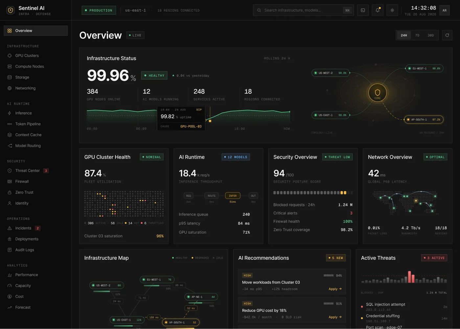
Task: Switch time range to 30D
Action: point(431,35)
